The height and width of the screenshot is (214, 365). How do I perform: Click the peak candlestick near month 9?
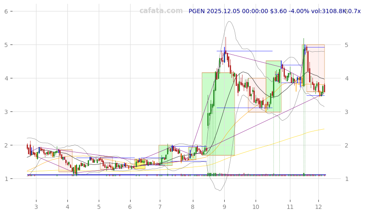coord(225,51)
